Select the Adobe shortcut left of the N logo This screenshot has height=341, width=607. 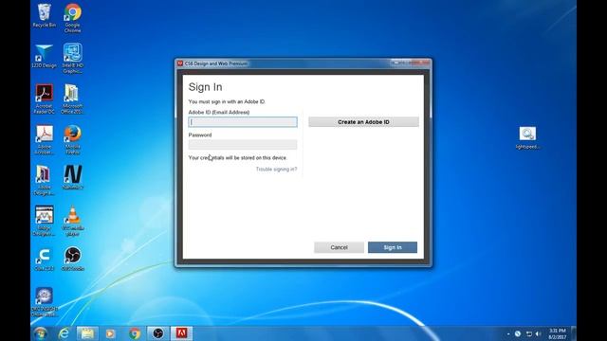[45, 180]
